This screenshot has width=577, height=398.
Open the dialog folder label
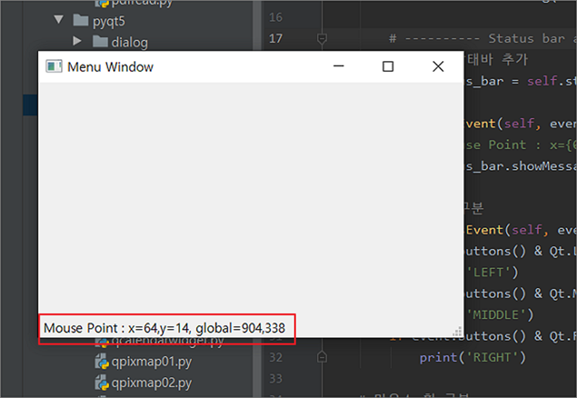pyautogui.click(x=130, y=42)
